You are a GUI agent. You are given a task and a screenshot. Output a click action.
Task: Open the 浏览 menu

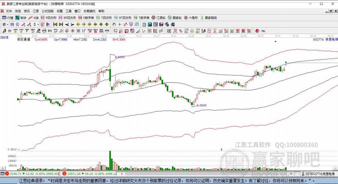(x=18, y=11)
